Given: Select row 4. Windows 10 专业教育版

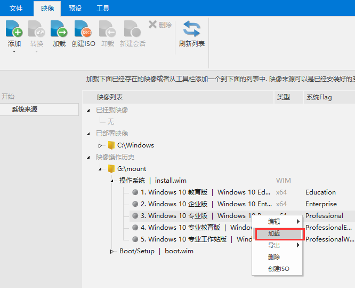Looking at the screenshot, I should click(196, 228).
